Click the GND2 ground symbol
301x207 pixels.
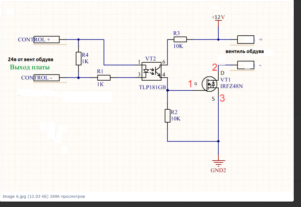218,163
